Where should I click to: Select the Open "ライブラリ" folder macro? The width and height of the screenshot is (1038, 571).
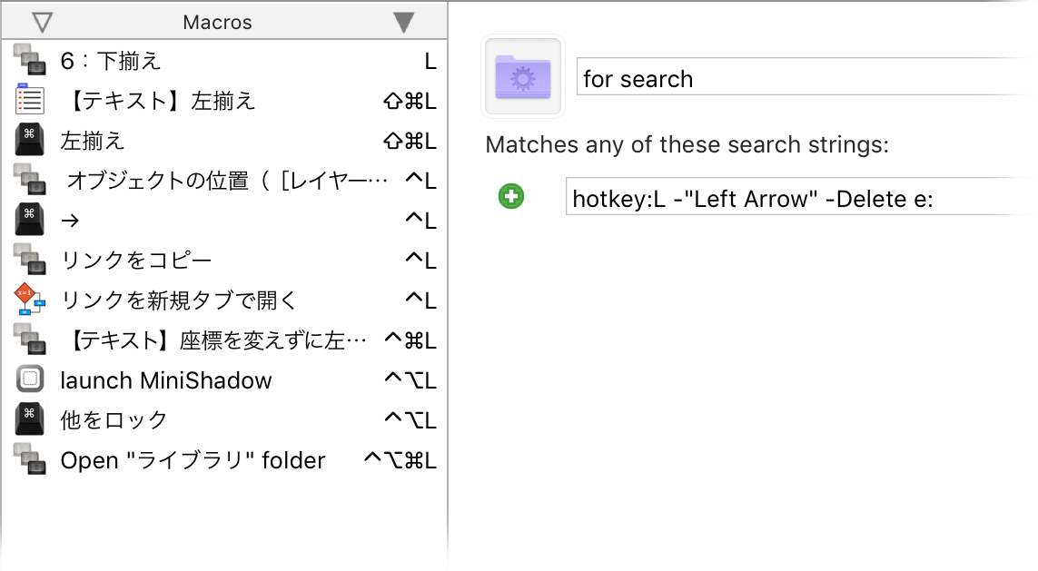pyautogui.click(x=225, y=460)
